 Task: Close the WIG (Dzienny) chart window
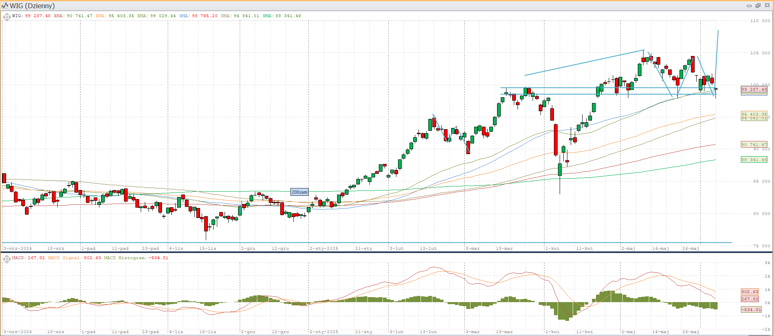(x=767, y=6)
